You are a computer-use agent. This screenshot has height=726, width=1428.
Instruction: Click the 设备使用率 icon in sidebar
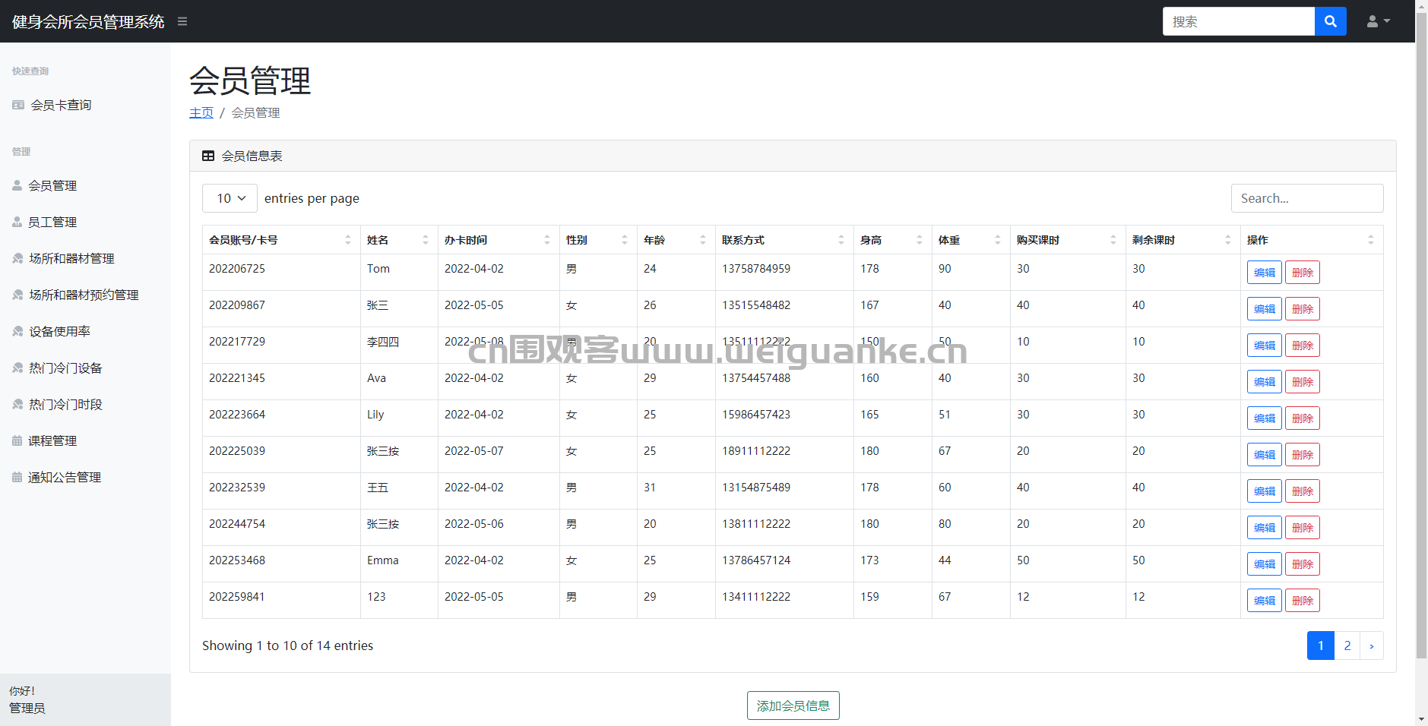pyautogui.click(x=17, y=331)
